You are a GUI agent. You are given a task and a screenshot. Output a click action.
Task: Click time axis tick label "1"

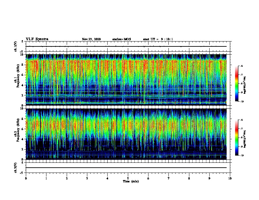46,178
